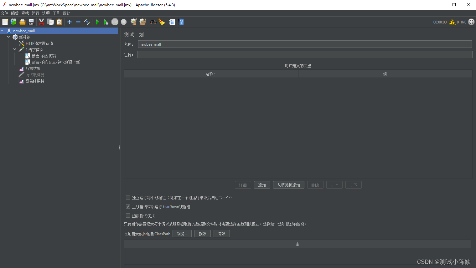
Task: Click the New test plan icon
Action: point(5,22)
